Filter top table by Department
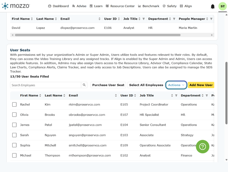Screen dimensions: 228x172 click(174, 19)
